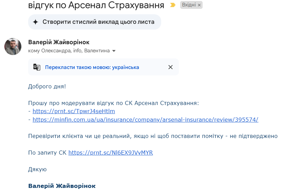This screenshot has height=193, width=300.
Task: Click the greeting text Доброго дня!
Action: (47, 86)
